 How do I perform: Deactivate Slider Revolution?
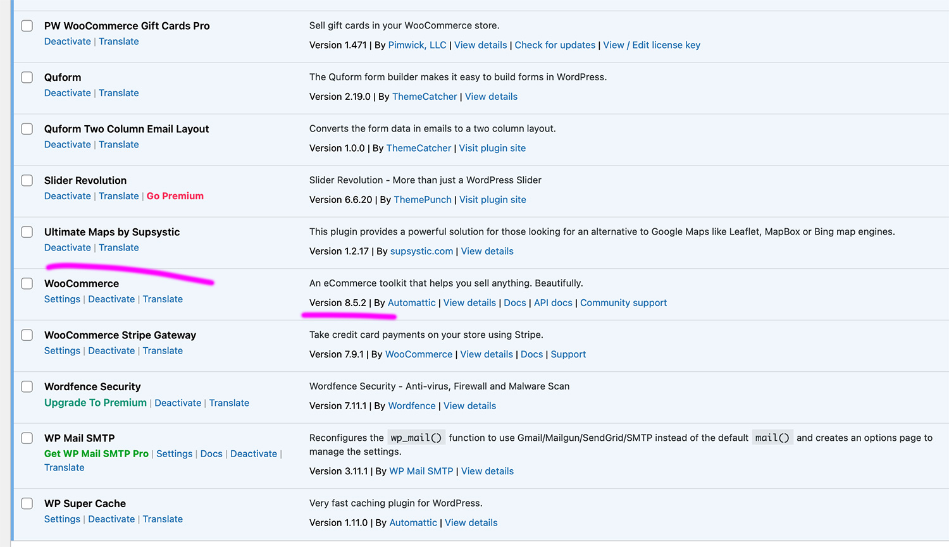tap(68, 196)
